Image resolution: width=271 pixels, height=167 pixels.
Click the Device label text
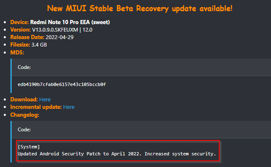(20, 22)
